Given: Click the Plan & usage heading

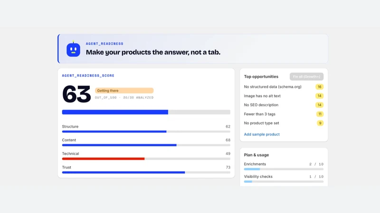Looking at the screenshot, I should tap(256, 155).
